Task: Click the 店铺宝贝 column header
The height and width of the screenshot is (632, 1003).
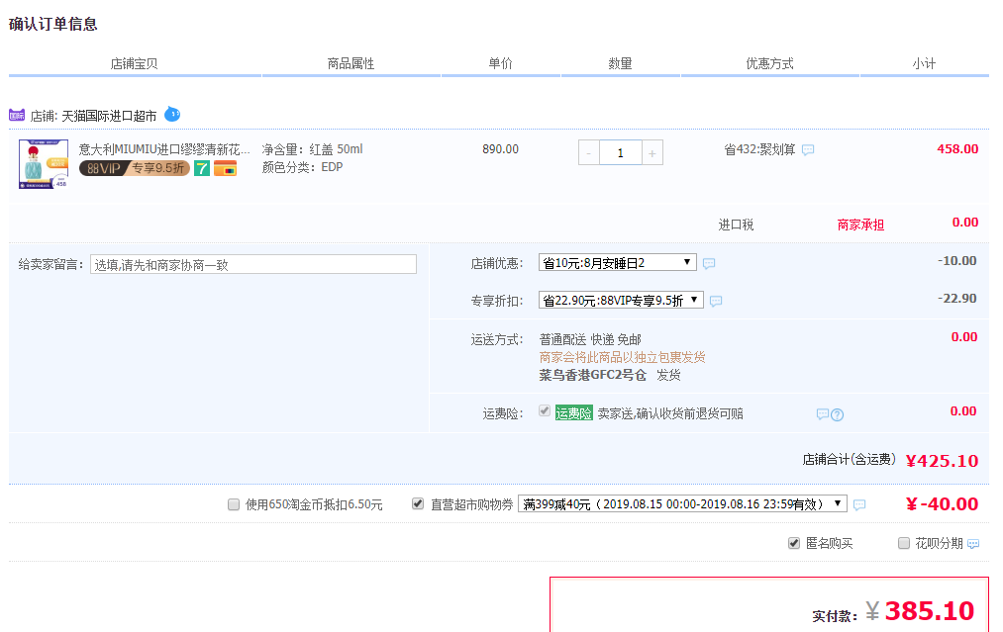Action: 135,64
